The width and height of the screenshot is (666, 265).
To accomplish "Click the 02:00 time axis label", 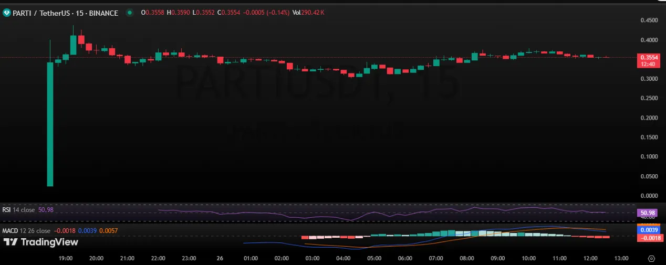I will pos(282,259).
